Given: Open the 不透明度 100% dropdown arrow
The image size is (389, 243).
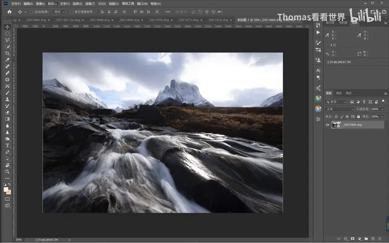Looking at the screenshot, I should point(382,109).
